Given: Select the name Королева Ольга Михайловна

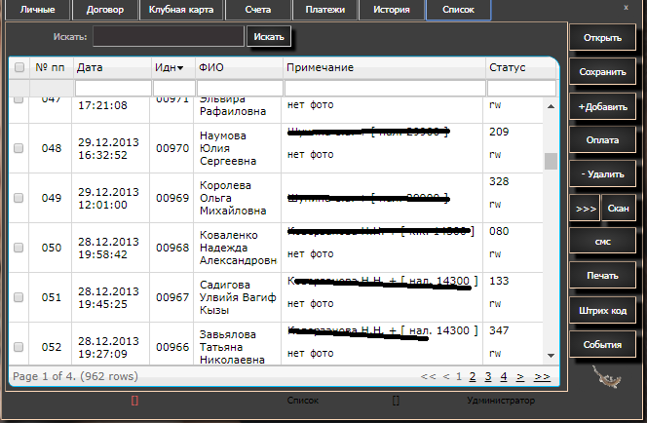Looking at the screenshot, I should [x=233, y=198].
